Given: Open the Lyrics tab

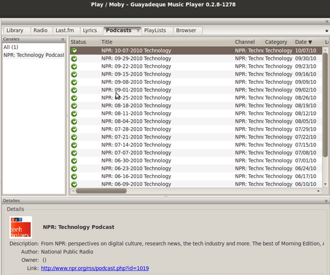Looking at the screenshot, I should tap(90, 31).
